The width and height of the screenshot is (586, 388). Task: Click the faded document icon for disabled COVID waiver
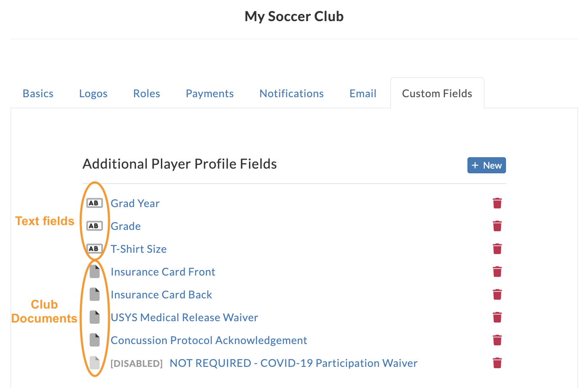(95, 363)
